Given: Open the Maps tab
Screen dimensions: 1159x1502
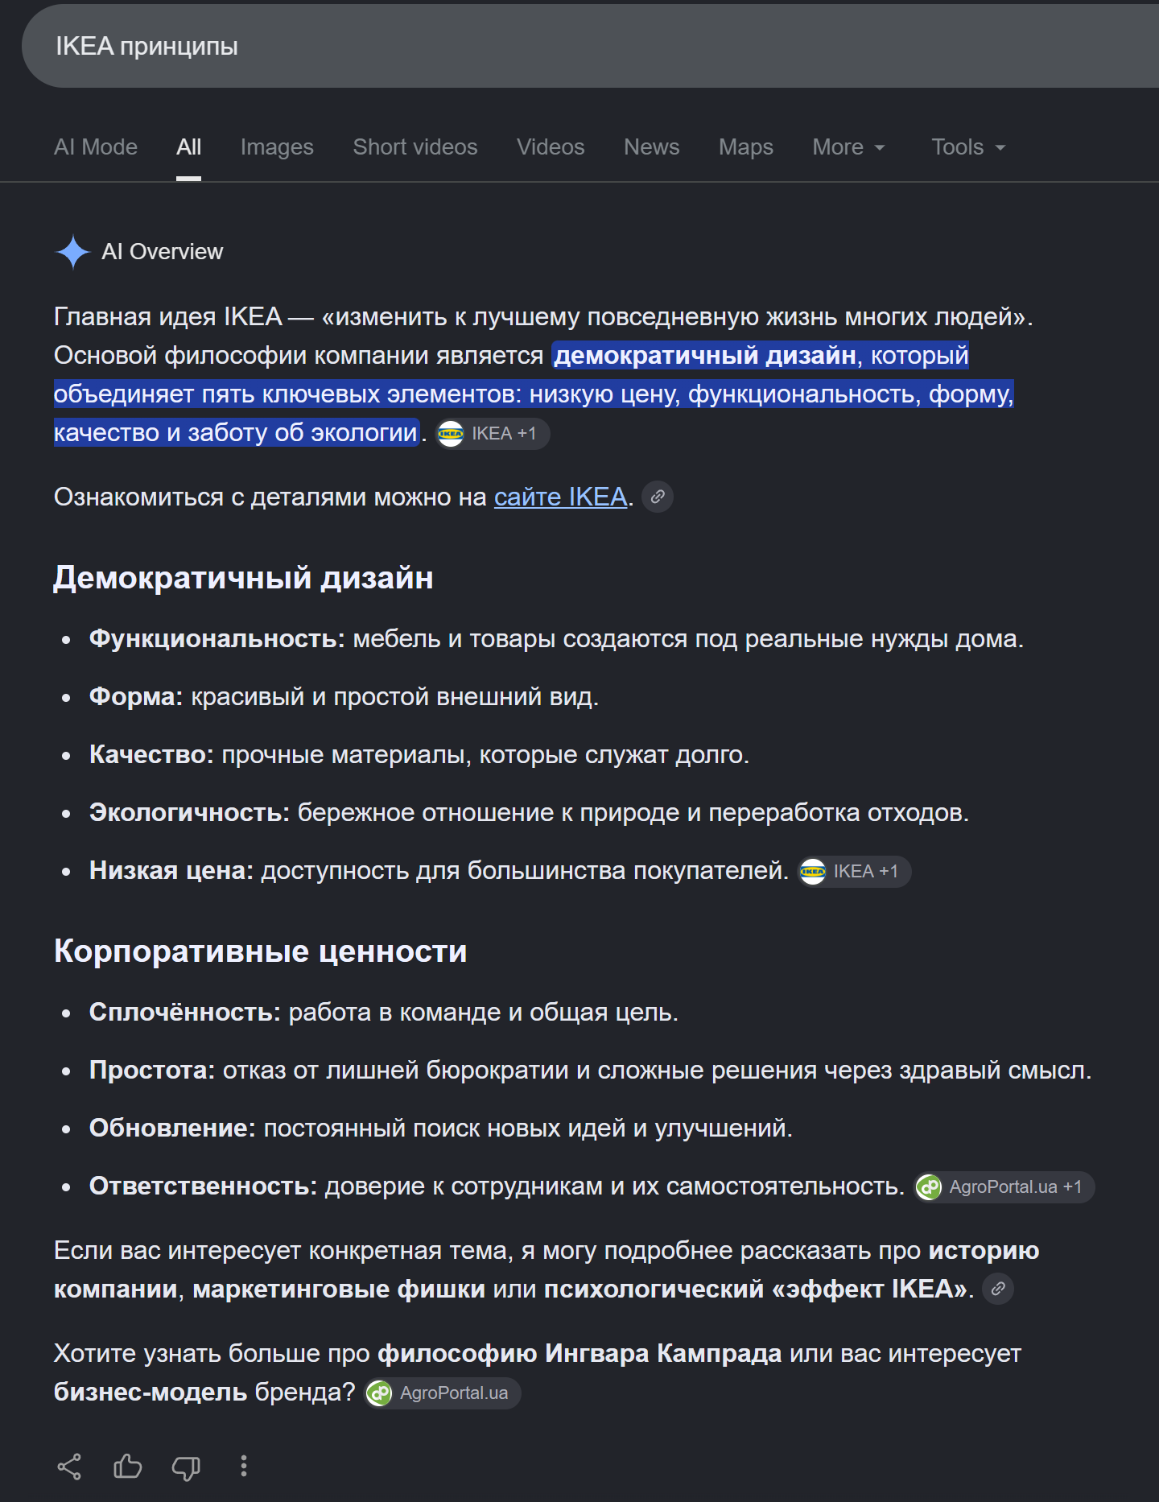Looking at the screenshot, I should click(x=746, y=147).
